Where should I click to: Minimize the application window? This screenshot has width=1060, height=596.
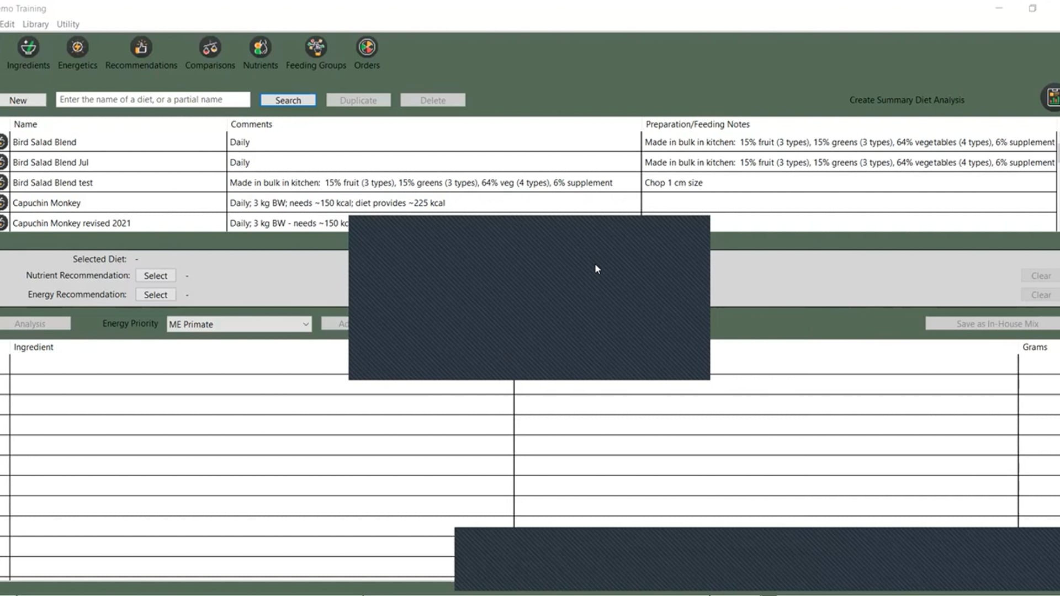tap(999, 8)
